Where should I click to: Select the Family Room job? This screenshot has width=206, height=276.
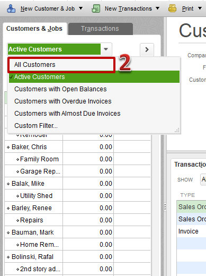coord(39,159)
